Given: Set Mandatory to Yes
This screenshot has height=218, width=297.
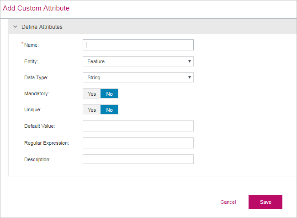Looking at the screenshot, I should (92, 93).
